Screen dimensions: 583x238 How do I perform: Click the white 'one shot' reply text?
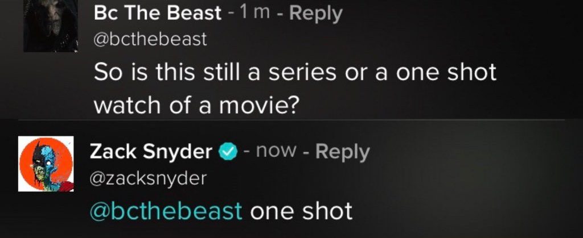click(x=301, y=211)
